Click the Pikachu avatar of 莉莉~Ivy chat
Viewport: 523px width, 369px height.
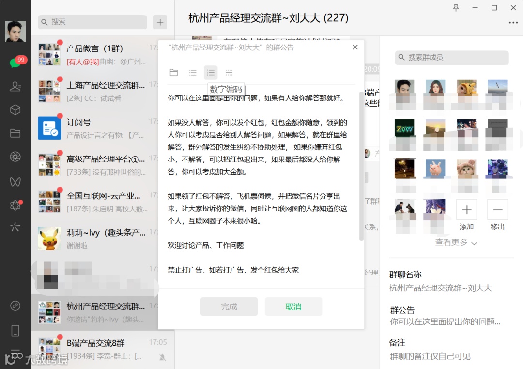tap(49, 239)
